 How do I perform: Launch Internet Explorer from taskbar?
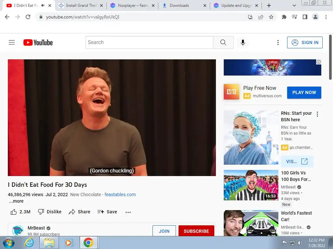[x=29, y=243]
